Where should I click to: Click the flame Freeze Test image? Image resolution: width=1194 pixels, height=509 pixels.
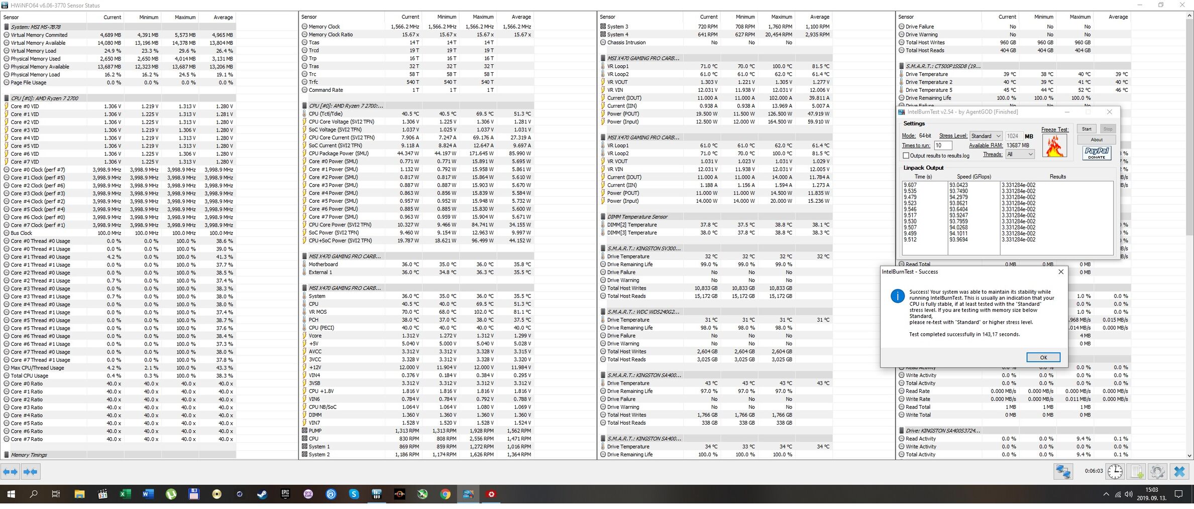(1054, 146)
